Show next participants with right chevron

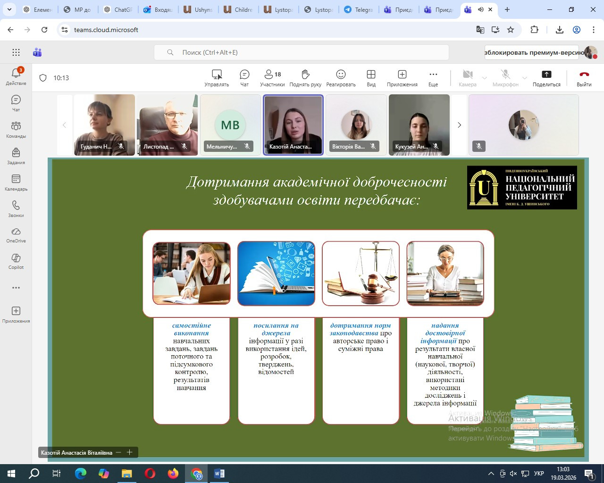pos(459,125)
